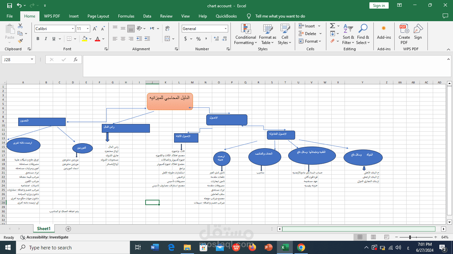Image resolution: width=453 pixels, height=254 pixels.
Task: Click the Insert Function fx icon
Action: point(76,60)
